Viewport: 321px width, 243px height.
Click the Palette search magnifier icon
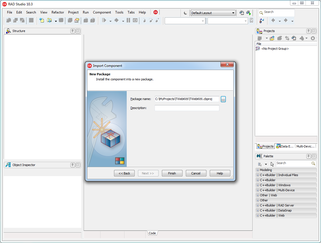313,163
